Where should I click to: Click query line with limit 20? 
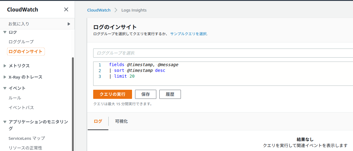[x=122, y=76]
